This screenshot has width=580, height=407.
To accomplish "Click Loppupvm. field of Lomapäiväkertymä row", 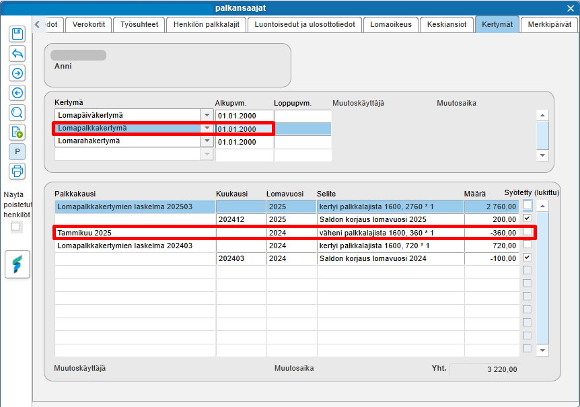I will (303, 116).
